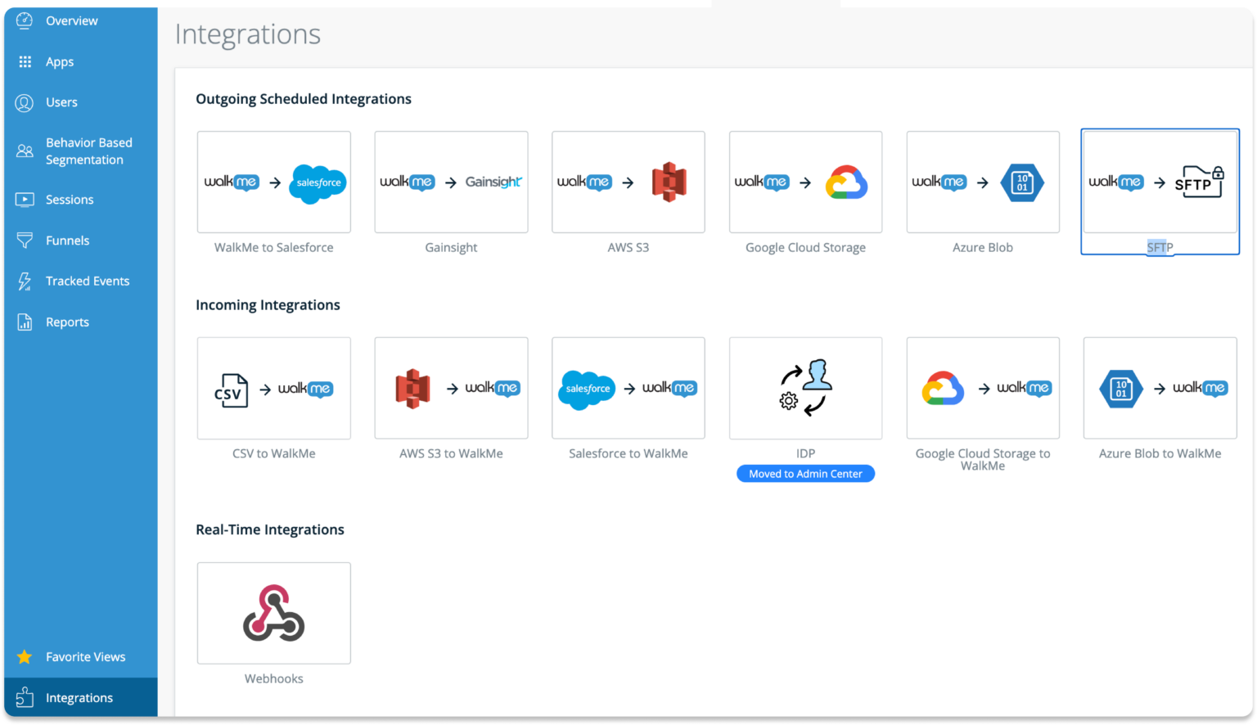Select the Integrations puzzle piece icon

[x=24, y=697]
